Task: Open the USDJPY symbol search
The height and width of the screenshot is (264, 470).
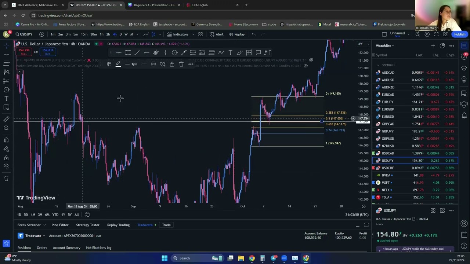Action: [24, 34]
